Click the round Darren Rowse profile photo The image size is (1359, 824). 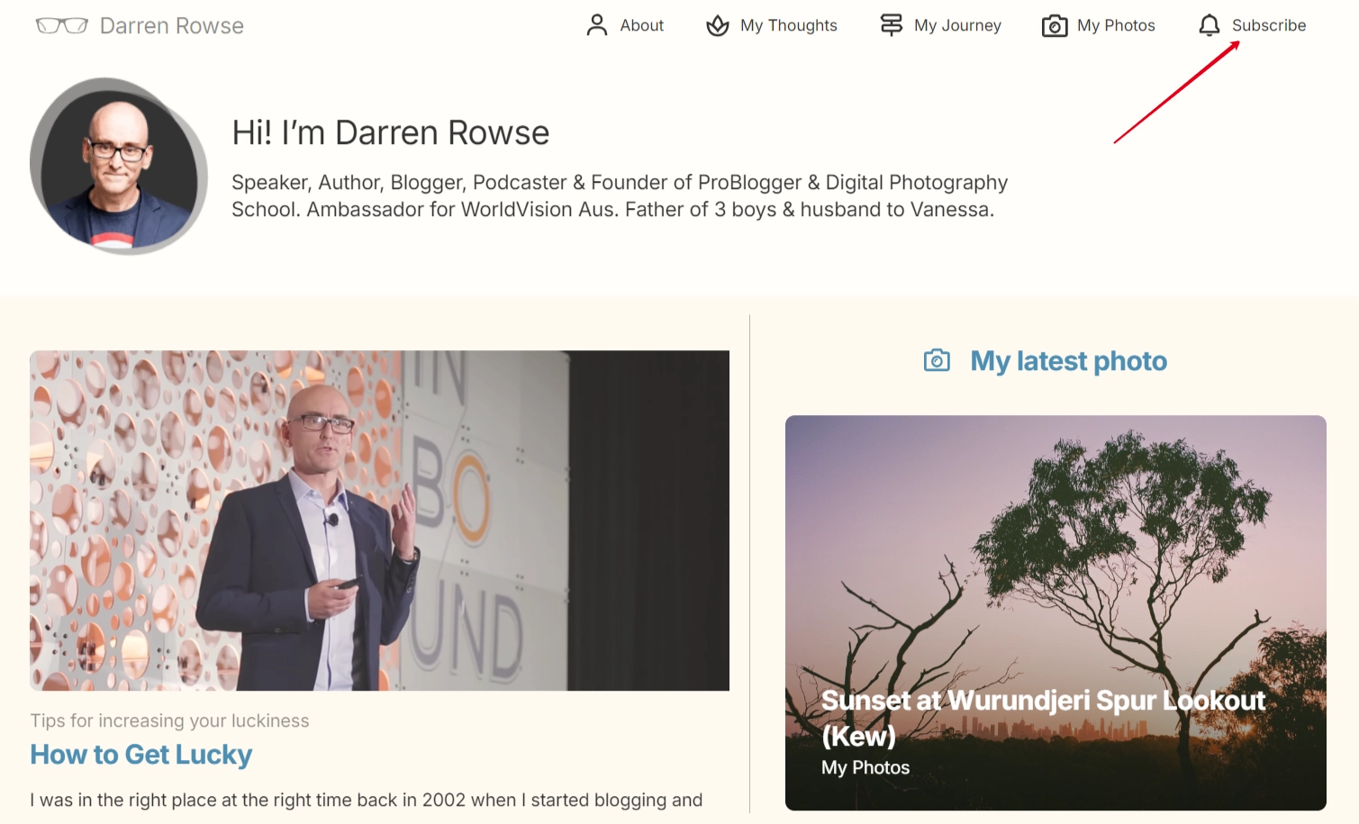pos(119,167)
